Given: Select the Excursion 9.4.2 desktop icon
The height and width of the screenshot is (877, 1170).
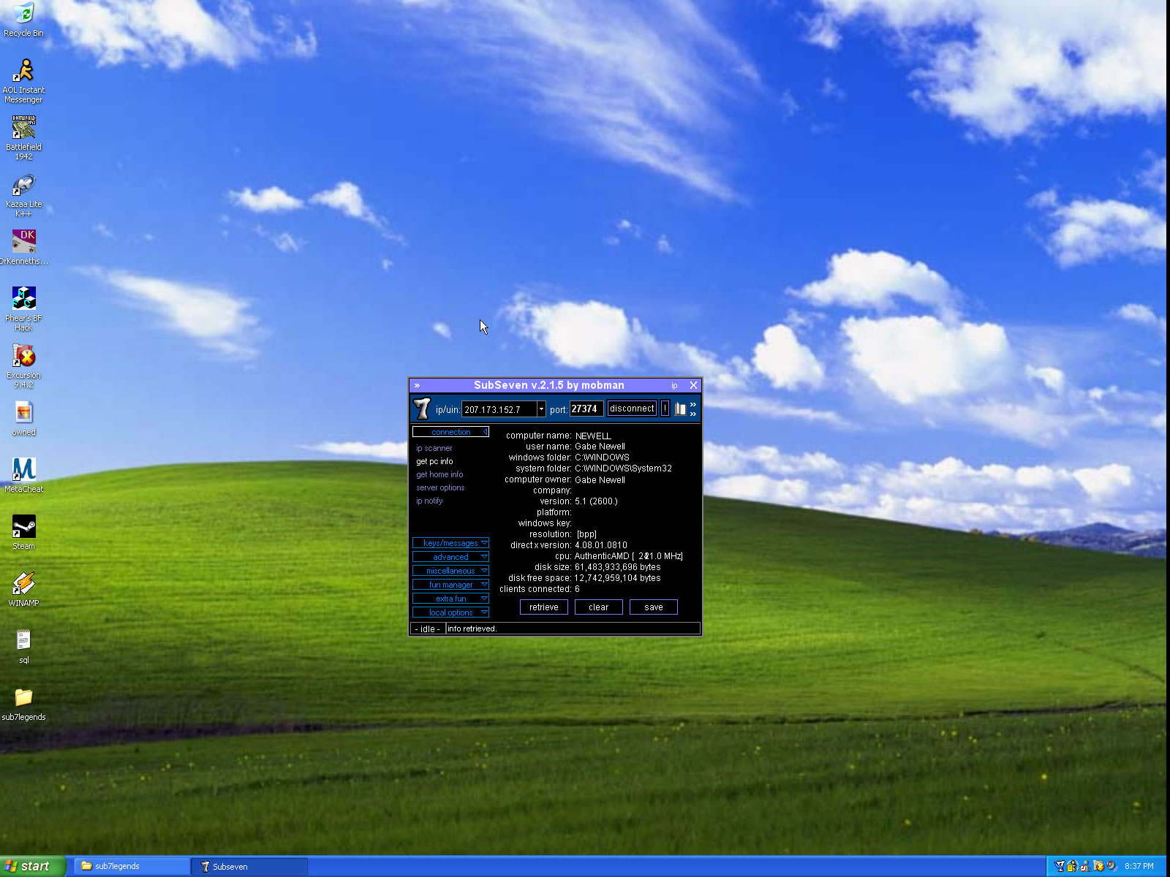Looking at the screenshot, I should point(23,365).
